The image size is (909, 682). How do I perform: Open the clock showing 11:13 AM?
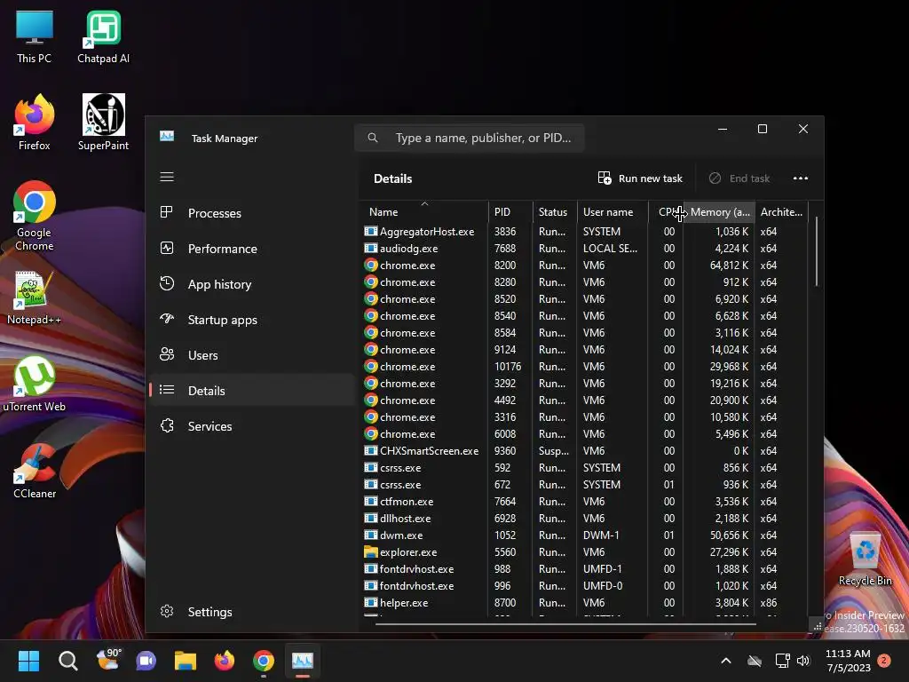[848, 661]
